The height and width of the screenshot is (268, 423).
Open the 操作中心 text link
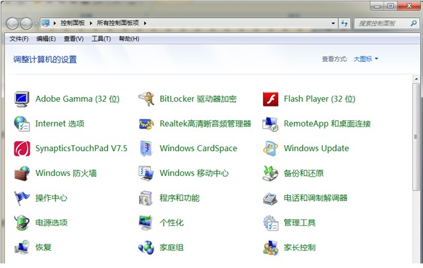click(x=51, y=198)
